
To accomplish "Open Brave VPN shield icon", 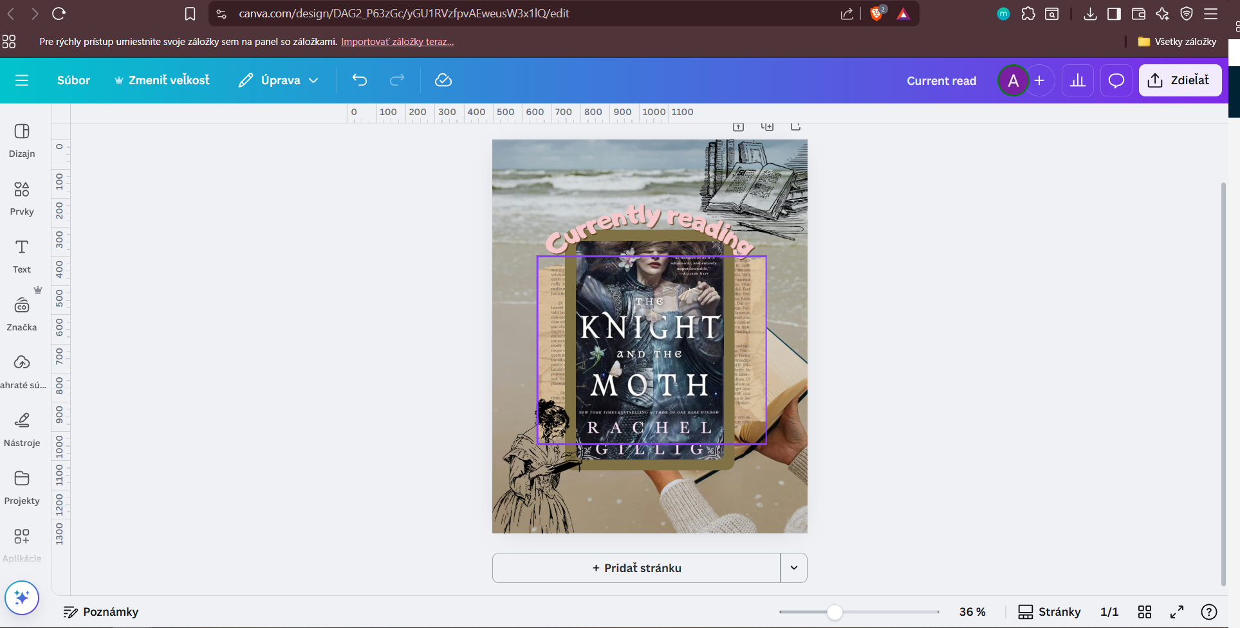I will tap(1187, 13).
